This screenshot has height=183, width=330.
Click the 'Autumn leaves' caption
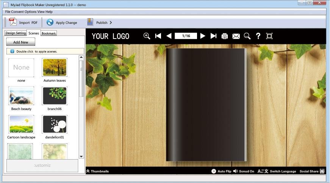click(55, 81)
